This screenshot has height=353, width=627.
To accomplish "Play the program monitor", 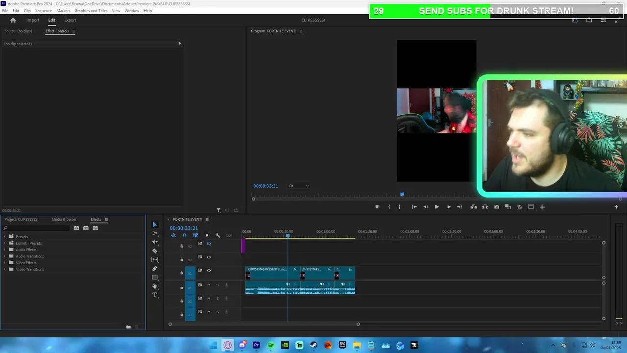I will pos(436,207).
